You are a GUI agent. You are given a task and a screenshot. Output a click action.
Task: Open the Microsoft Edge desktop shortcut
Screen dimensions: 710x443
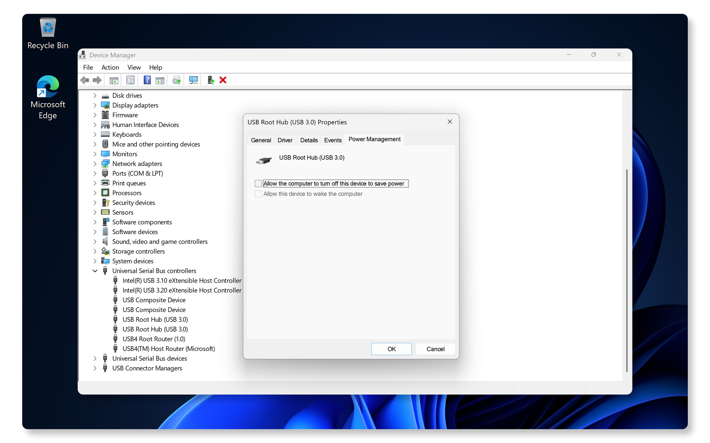[x=48, y=97]
